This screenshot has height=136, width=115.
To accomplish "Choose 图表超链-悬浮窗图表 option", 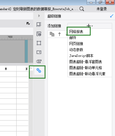I will coord(86,62).
